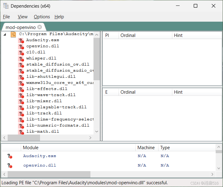223x187 pixels.
Task: Open the Options menu
Action: coord(42,17)
